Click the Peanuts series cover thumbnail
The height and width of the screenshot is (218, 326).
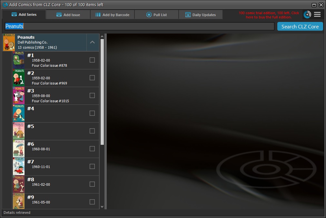9,43
